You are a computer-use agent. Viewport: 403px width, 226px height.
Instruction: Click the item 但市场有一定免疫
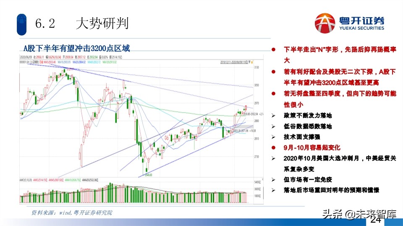pyautogui.click(x=308, y=180)
